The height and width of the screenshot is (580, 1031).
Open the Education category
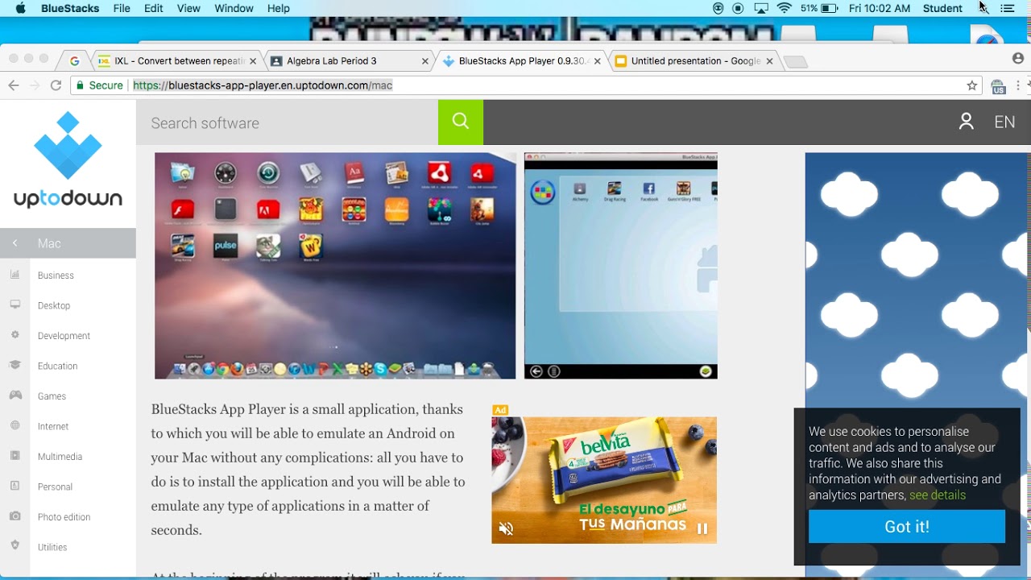coord(57,366)
